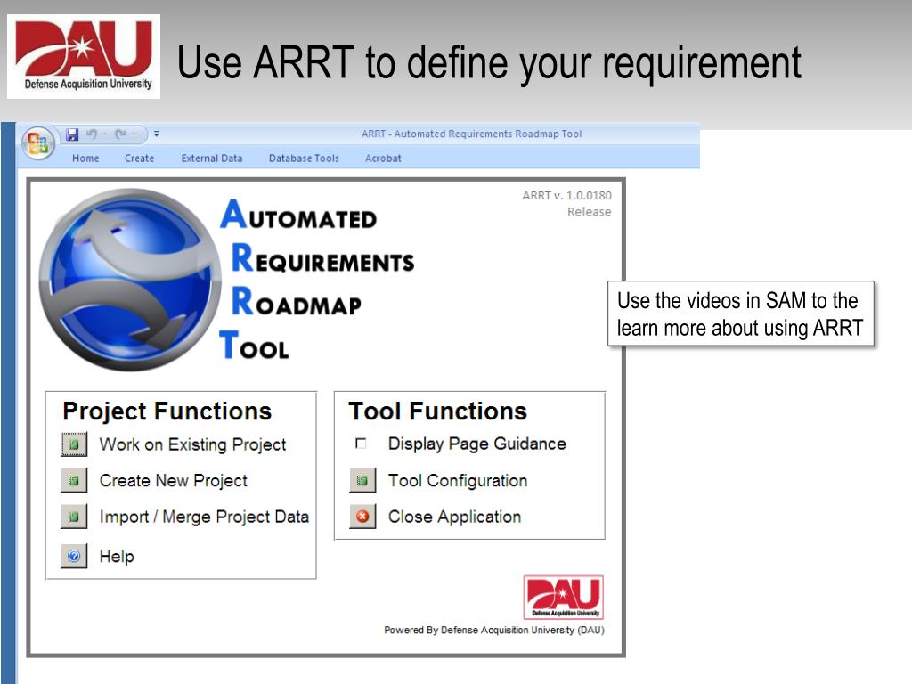The image size is (912, 684).
Task: Click the 'Tool Configuration' label
Action: [458, 480]
